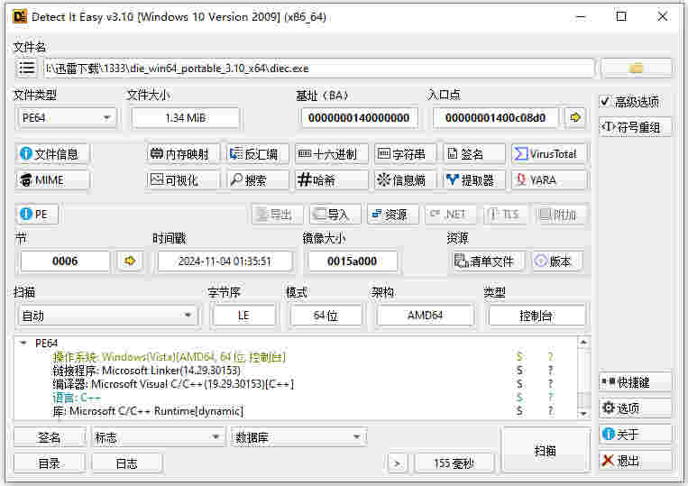Open the folder browse button
The width and height of the screenshot is (688, 486).
point(636,68)
